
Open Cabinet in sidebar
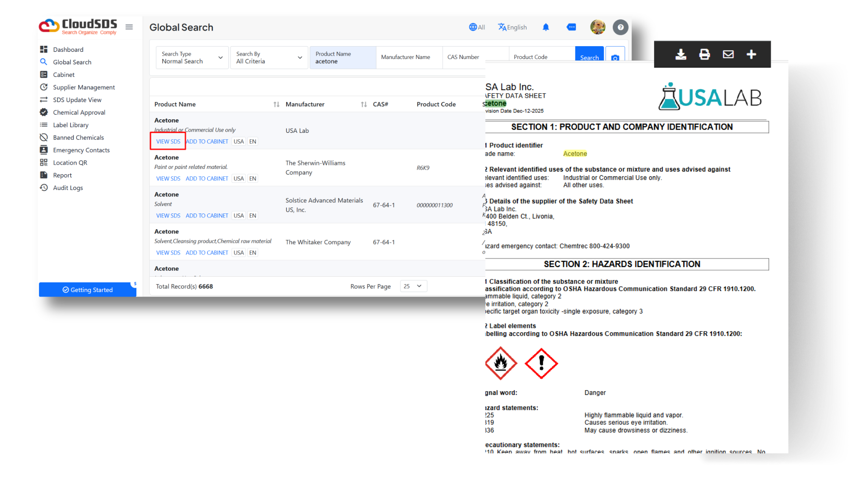[x=64, y=75]
